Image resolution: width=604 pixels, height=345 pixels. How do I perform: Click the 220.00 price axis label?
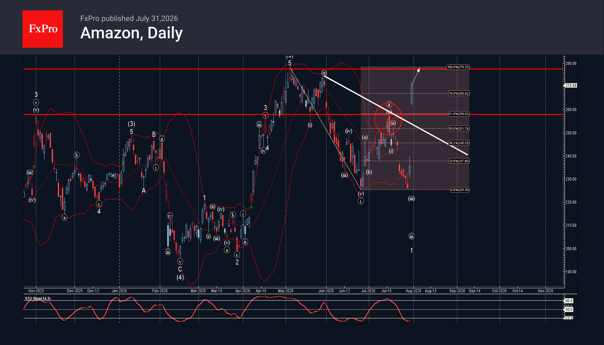click(x=571, y=202)
